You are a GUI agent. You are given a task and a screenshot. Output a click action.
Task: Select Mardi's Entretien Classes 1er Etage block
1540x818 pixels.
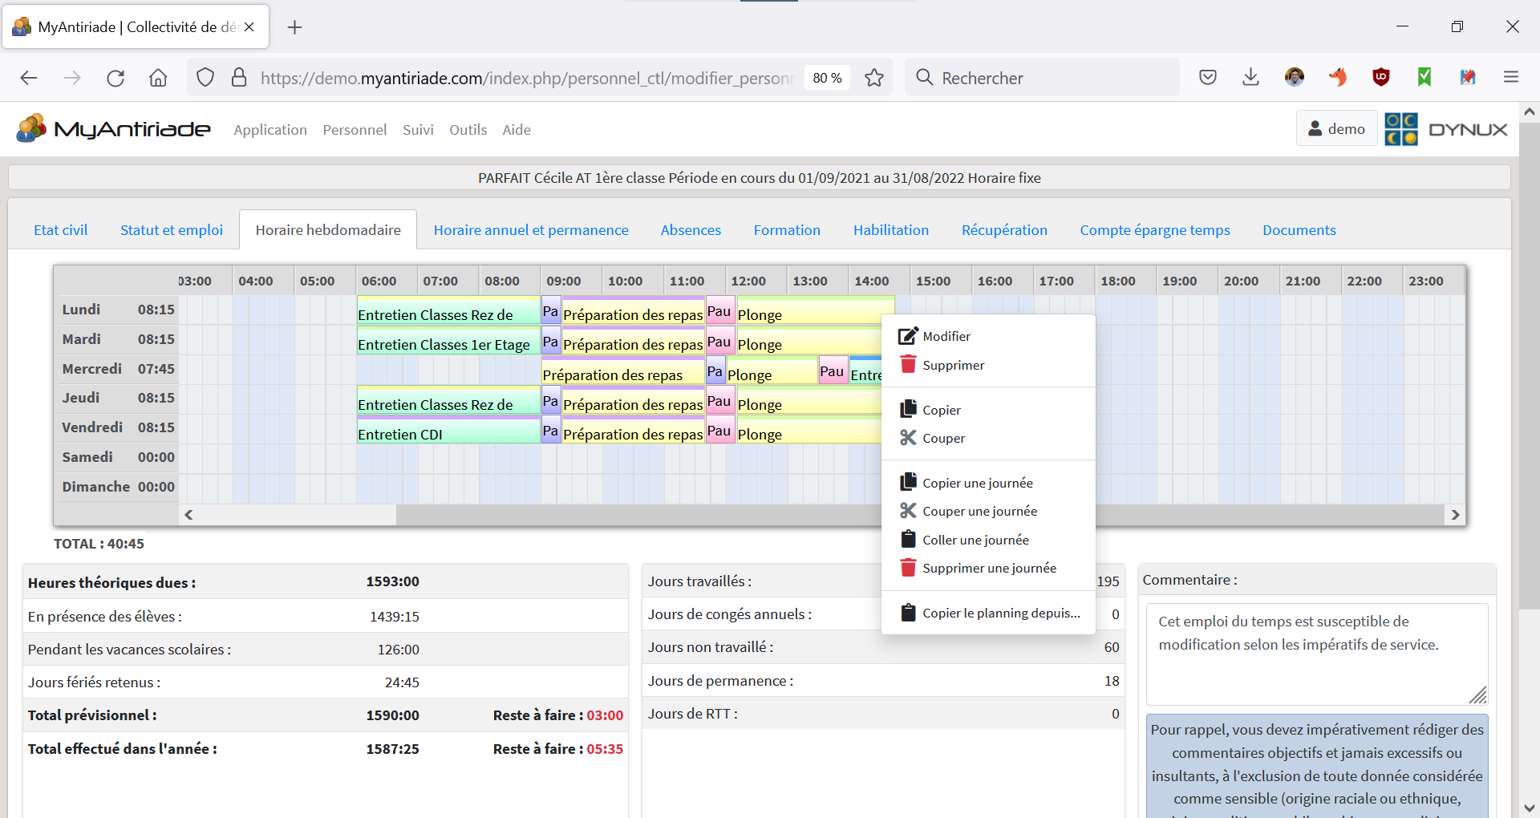[x=448, y=341]
